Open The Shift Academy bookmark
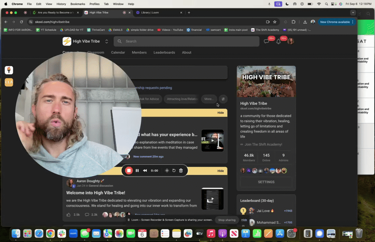Screen dimensions: 375x242 coord(265,30)
